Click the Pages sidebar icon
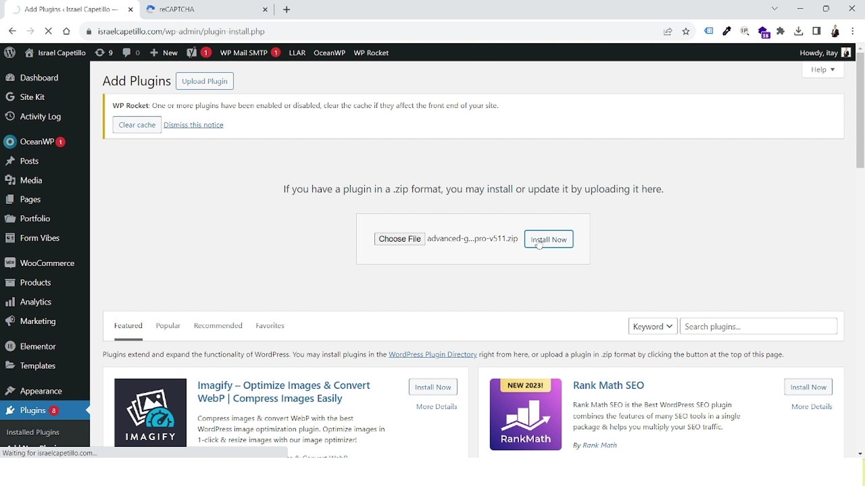The width and height of the screenshot is (865, 486). (x=10, y=200)
